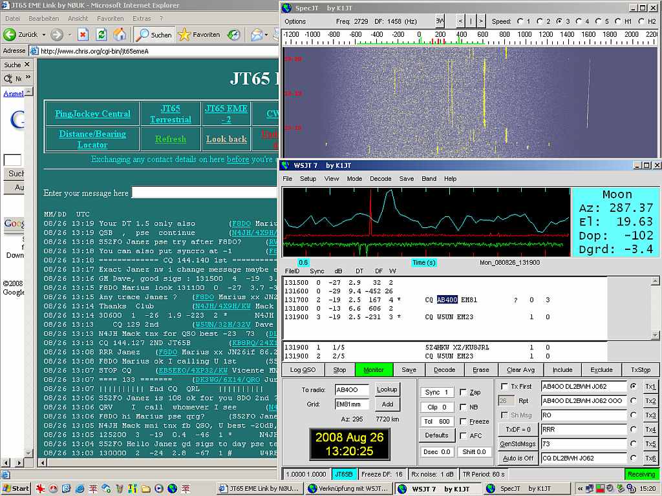Click the GenStdMsgs button
662x496 pixels.
click(518, 444)
